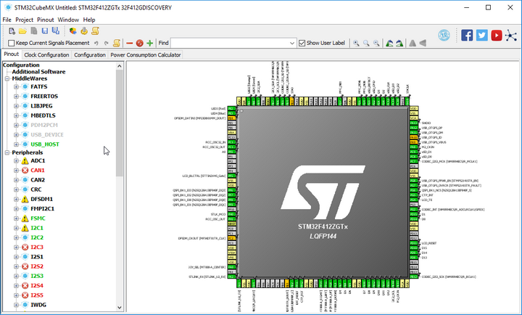Expand the FSMC peripheral node
The image size is (522, 315).
pyautogui.click(x=16, y=218)
